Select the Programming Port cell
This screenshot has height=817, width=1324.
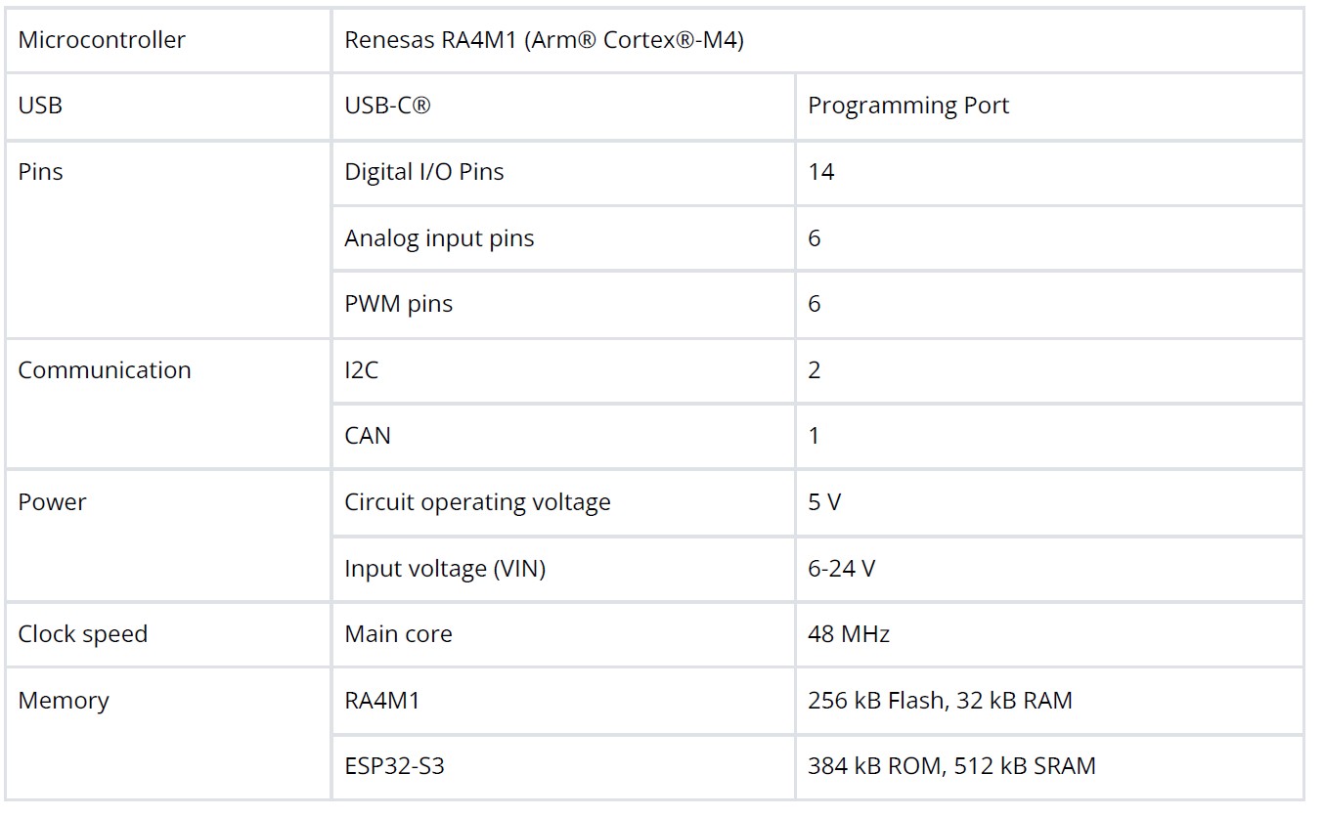click(907, 106)
